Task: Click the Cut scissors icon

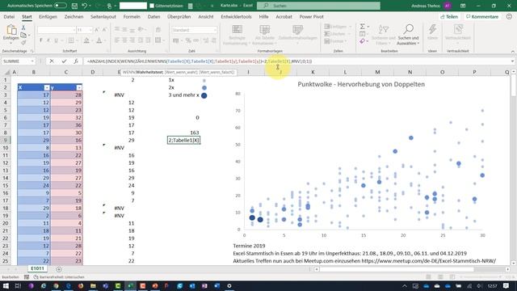Action: tap(23, 28)
